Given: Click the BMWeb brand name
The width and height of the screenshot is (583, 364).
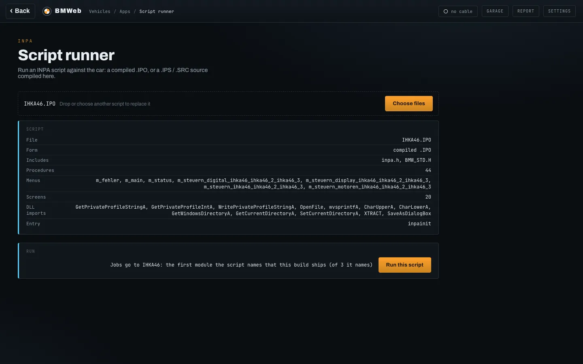Looking at the screenshot, I should click(68, 11).
